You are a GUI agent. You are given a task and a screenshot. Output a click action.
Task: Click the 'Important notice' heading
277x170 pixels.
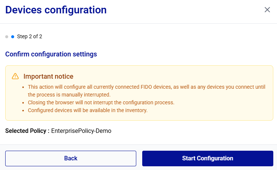click(x=48, y=76)
